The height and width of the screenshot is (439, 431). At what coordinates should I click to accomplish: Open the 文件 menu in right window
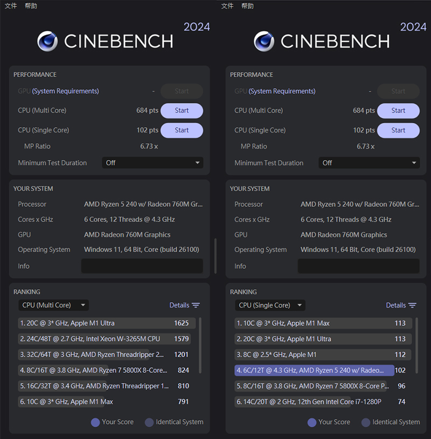click(x=227, y=6)
